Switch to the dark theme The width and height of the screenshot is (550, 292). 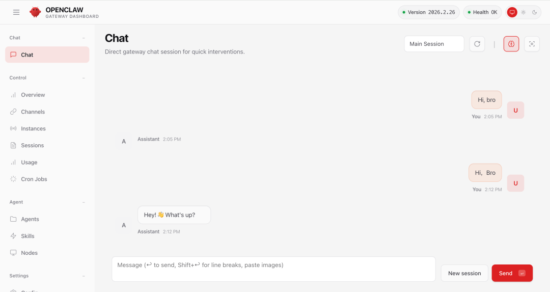534,12
